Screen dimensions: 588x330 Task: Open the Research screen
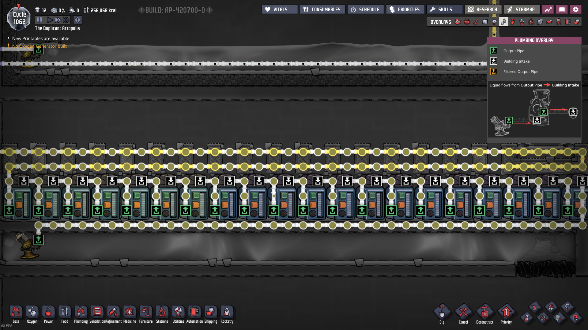tap(483, 9)
